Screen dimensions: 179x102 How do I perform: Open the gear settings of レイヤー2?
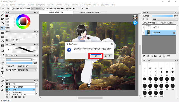pos(174,33)
